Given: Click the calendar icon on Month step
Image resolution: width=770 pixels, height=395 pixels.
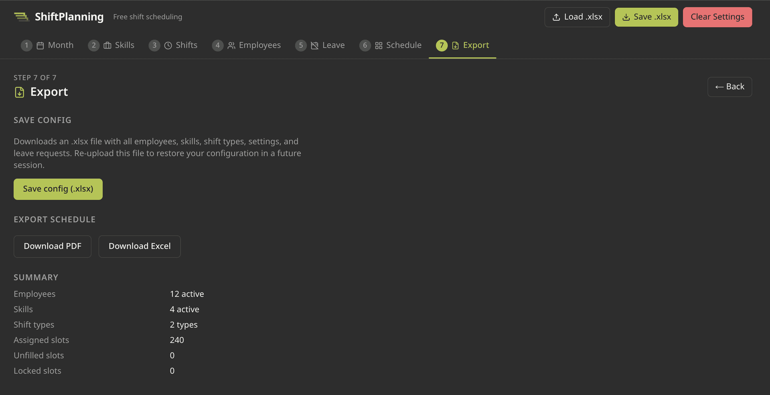Looking at the screenshot, I should click(40, 46).
